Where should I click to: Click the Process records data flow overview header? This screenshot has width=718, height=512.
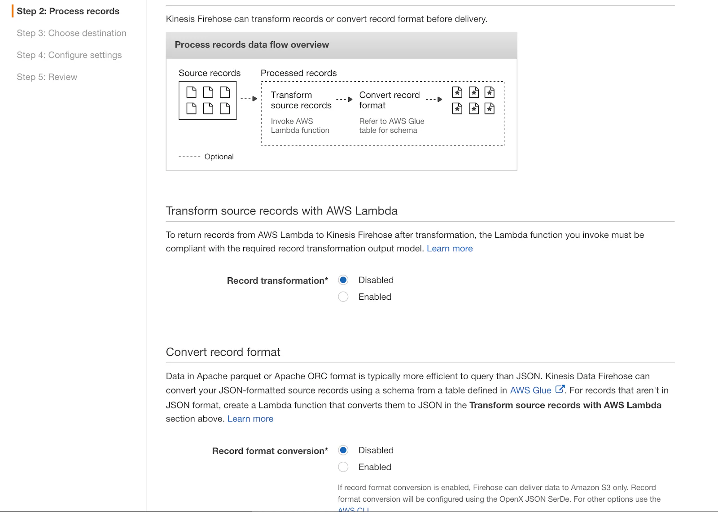click(x=341, y=45)
